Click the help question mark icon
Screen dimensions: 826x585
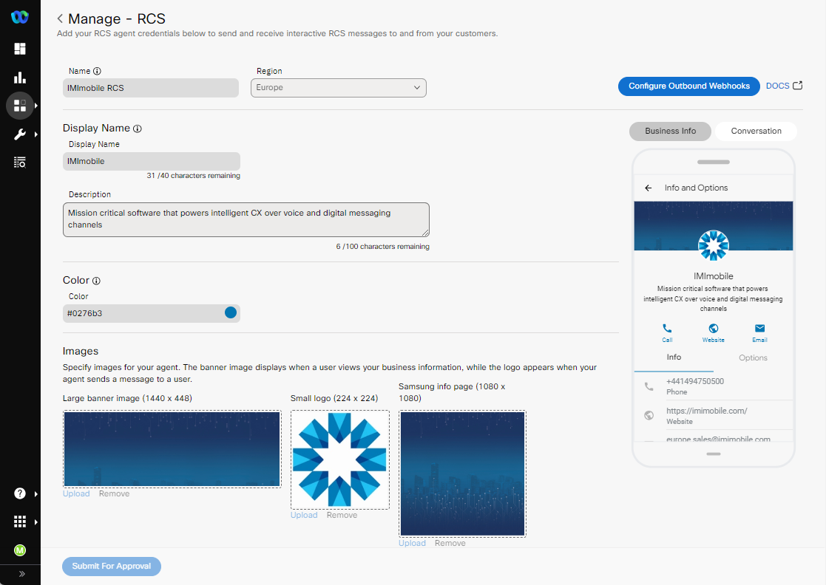coord(20,493)
